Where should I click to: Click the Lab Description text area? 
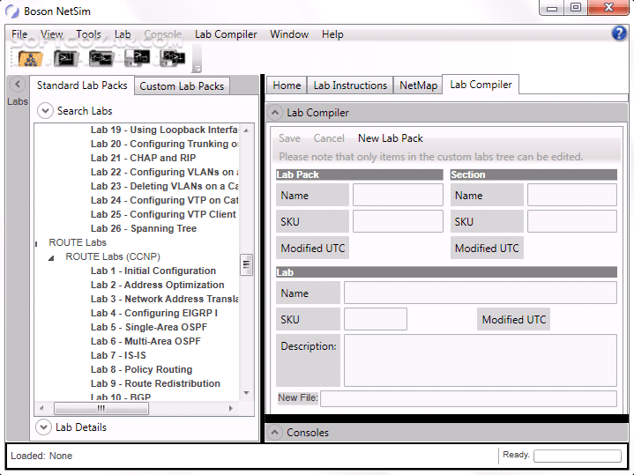(x=481, y=360)
